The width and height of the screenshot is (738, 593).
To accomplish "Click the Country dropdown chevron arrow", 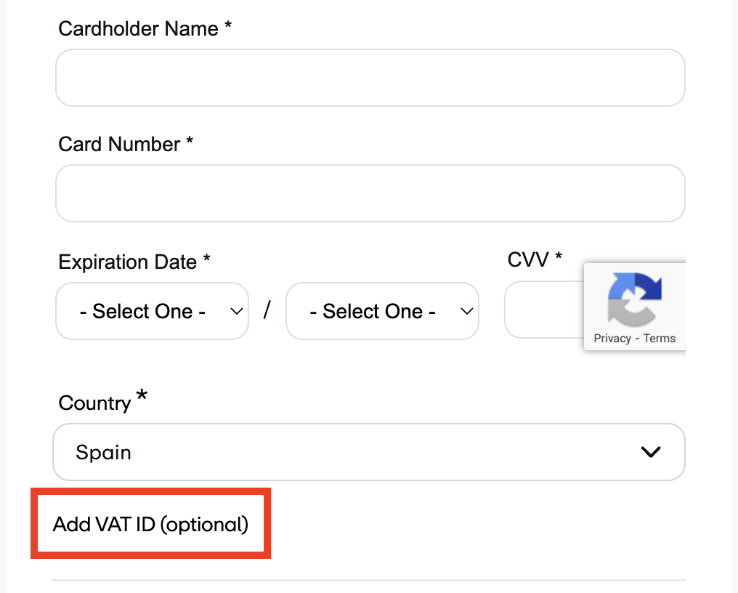I will [x=650, y=452].
